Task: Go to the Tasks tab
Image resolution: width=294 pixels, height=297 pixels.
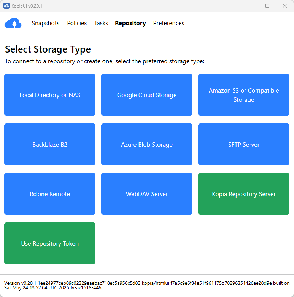Action: click(101, 23)
